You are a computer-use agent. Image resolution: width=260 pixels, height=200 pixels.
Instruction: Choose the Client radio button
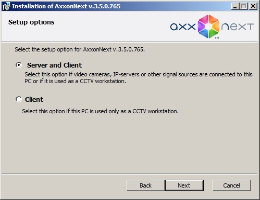[x=19, y=99]
